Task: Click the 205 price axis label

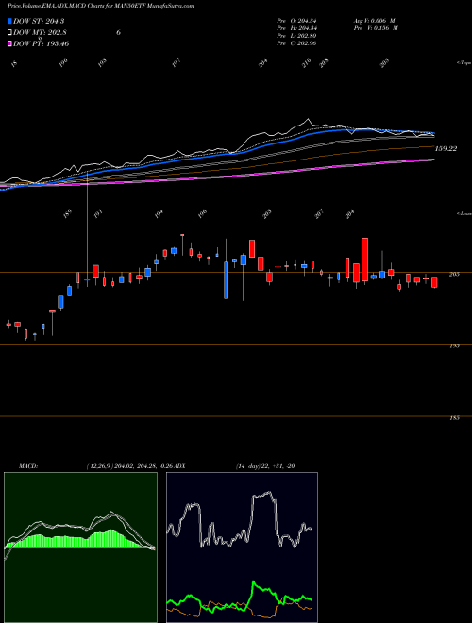Action: (455, 274)
